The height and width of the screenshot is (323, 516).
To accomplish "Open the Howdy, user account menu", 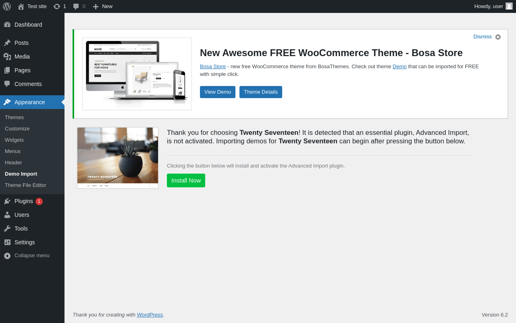I will pos(493,6).
